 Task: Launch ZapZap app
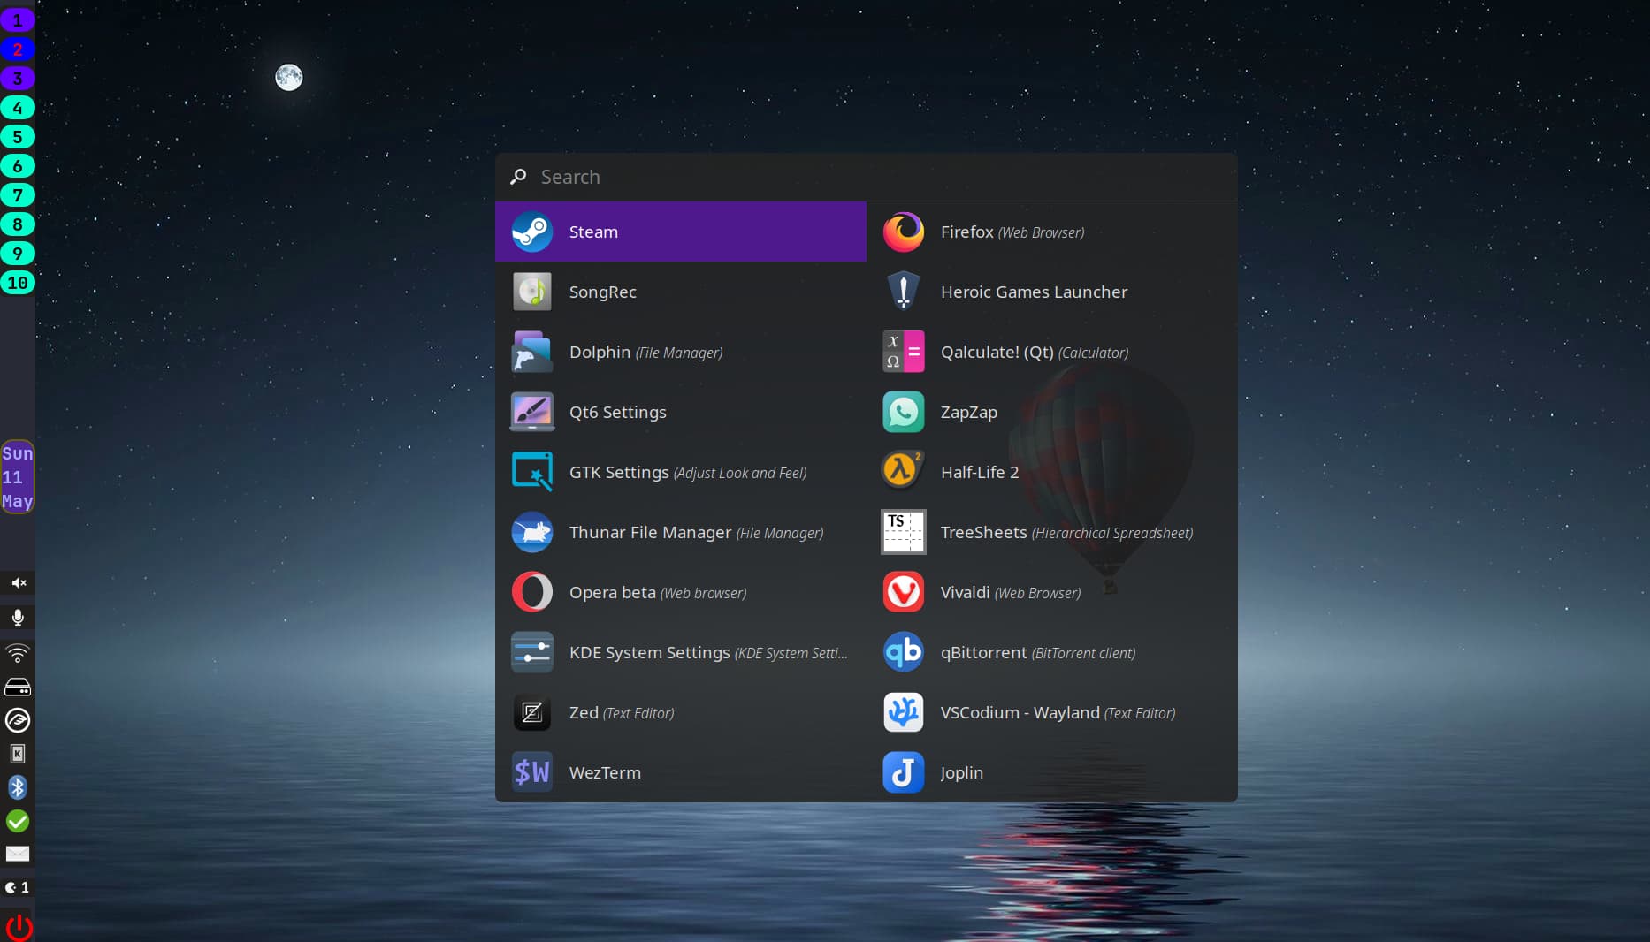coord(1052,412)
